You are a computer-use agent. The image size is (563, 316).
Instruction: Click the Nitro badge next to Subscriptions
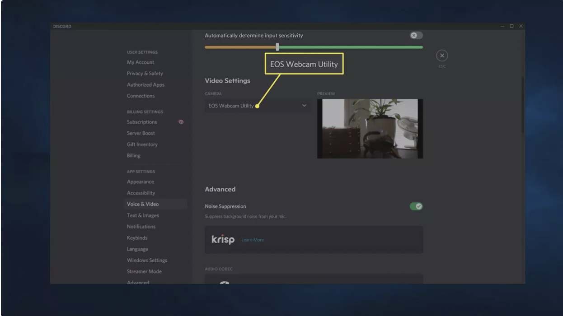pos(181,122)
